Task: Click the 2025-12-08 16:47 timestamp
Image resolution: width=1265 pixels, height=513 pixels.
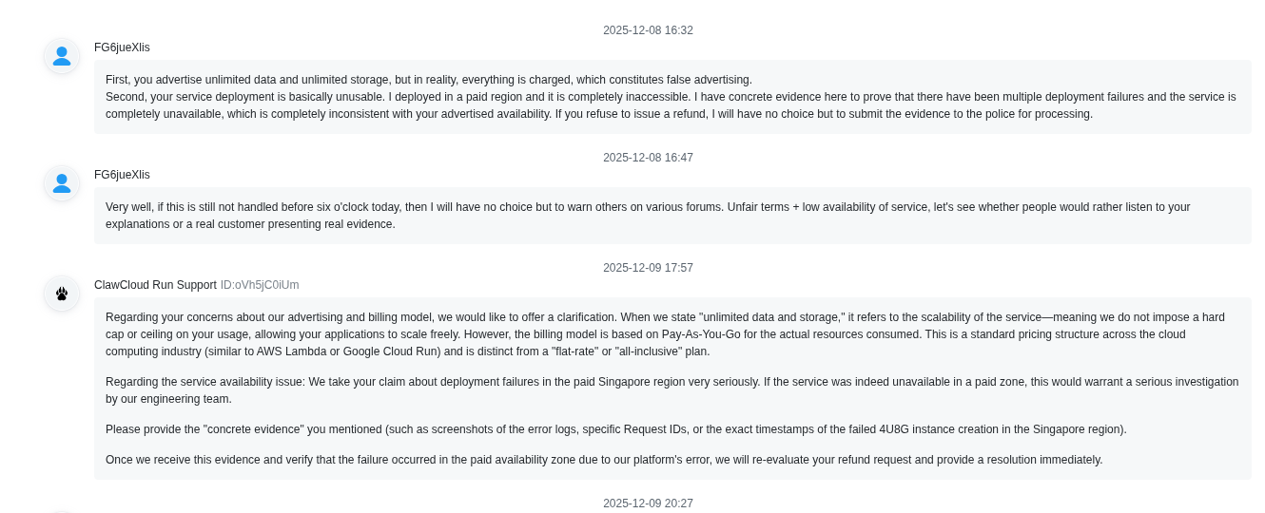Action: coord(648,158)
